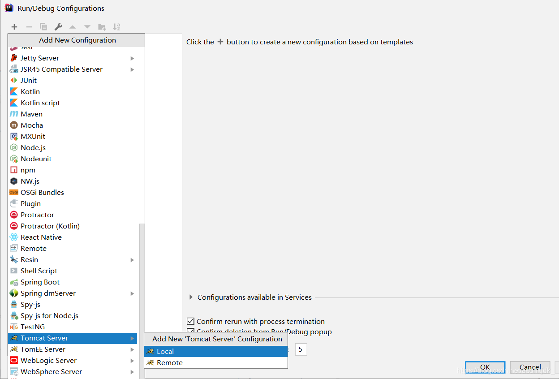
Task: Select the JUnit icon
Action: 14,81
